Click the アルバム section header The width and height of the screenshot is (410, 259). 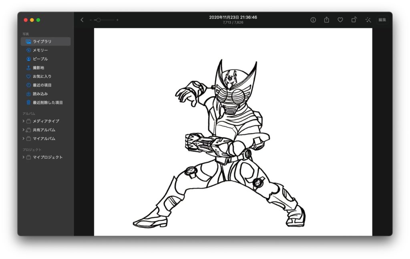pos(29,114)
